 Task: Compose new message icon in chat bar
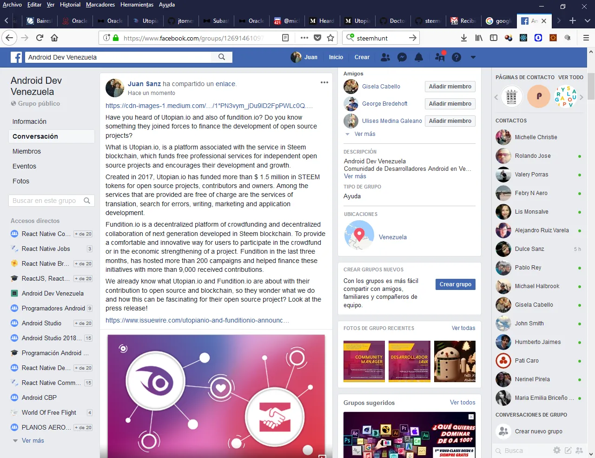568,450
